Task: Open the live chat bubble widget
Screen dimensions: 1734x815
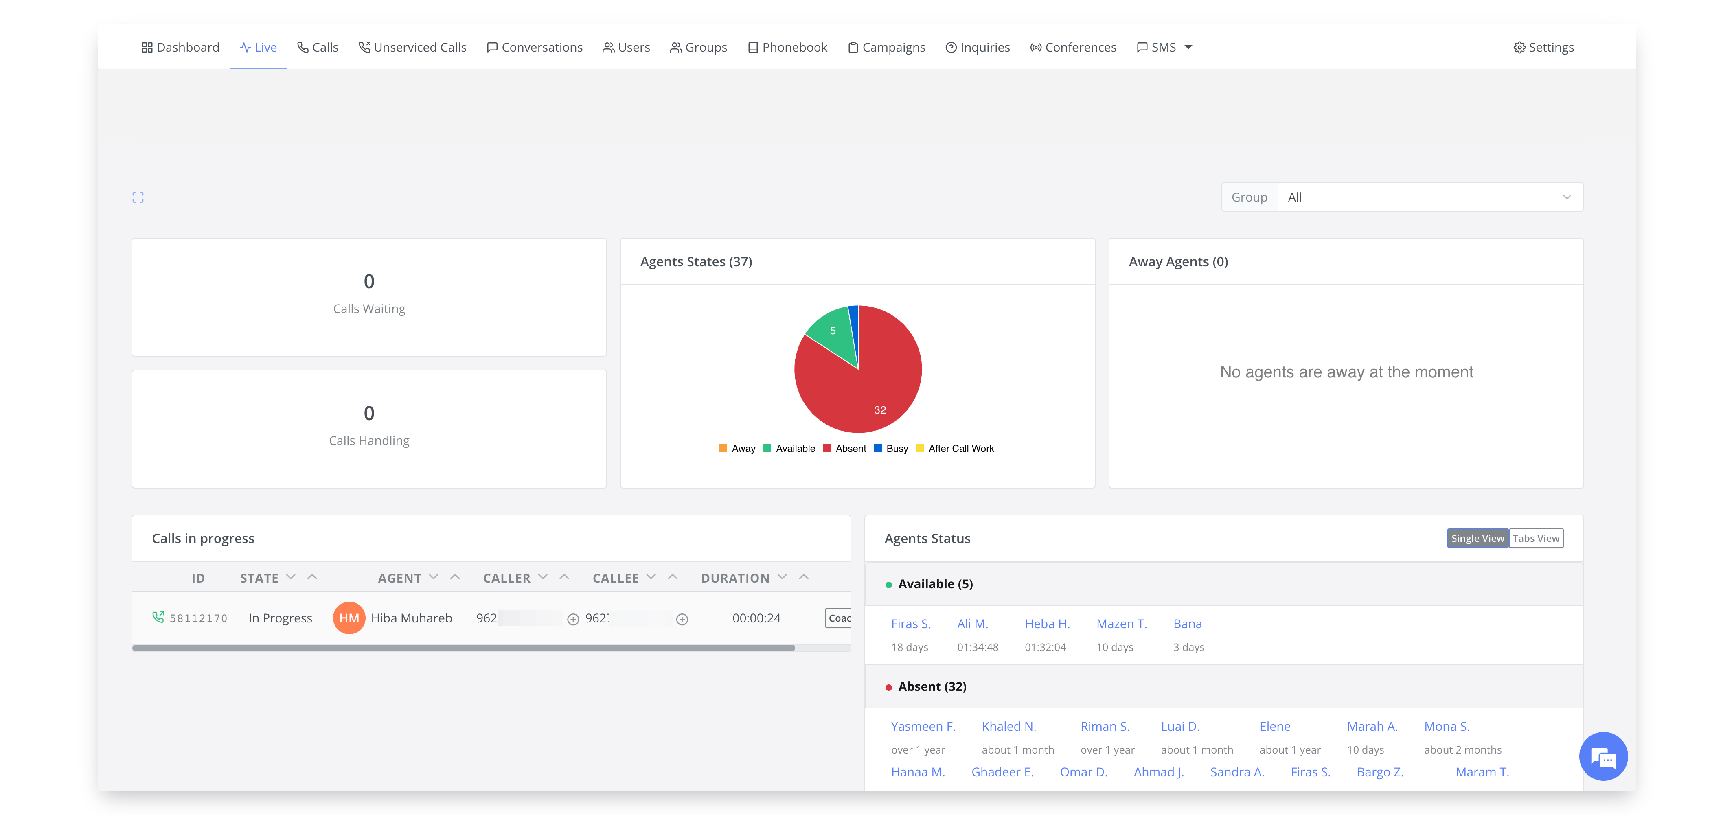Action: (1603, 756)
